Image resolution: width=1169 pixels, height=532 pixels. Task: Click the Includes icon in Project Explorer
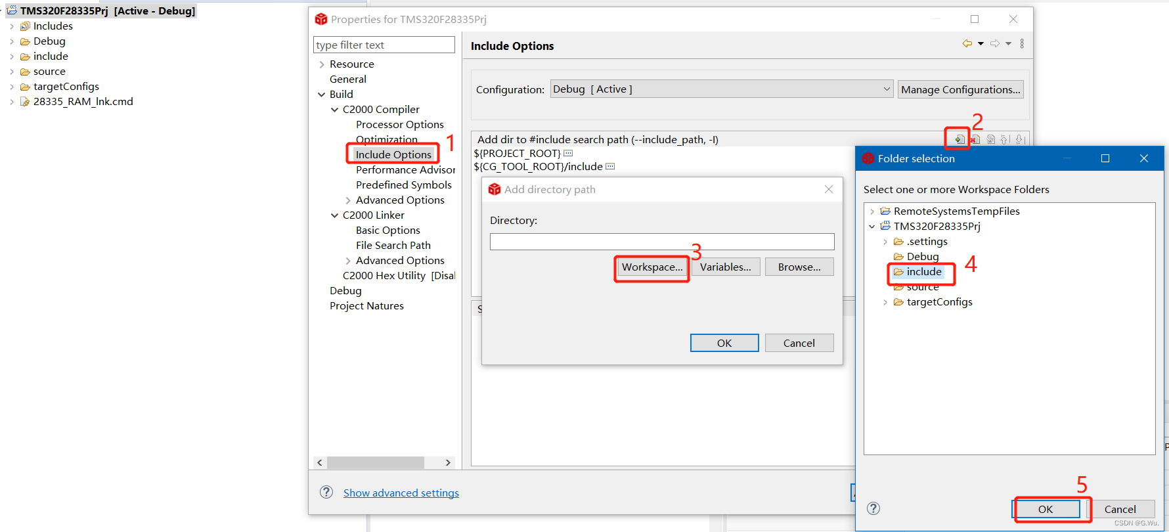[25, 26]
